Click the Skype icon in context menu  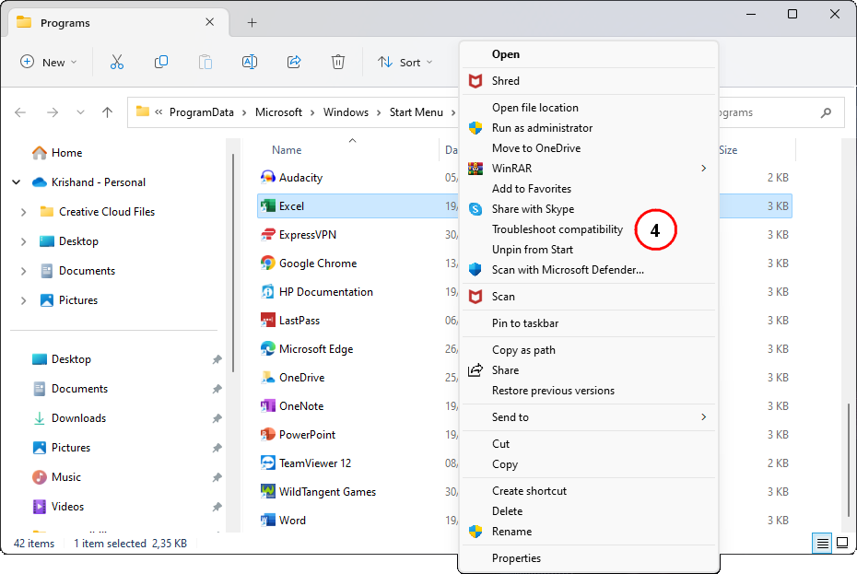pos(475,209)
